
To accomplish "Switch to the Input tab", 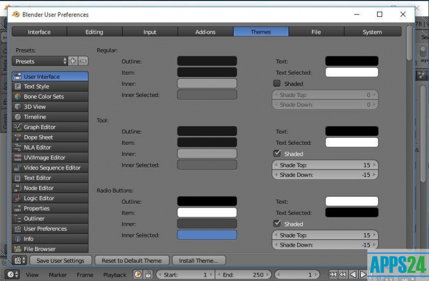I will click(150, 32).
